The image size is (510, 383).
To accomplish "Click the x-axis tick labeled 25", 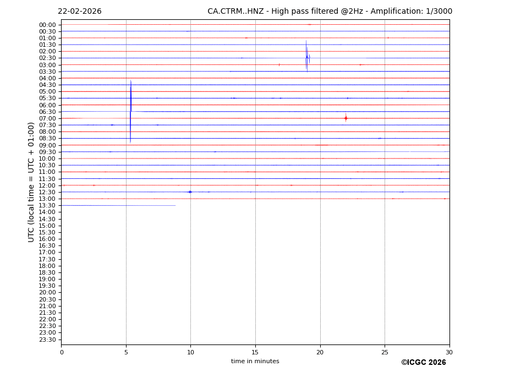I will 385,353.
